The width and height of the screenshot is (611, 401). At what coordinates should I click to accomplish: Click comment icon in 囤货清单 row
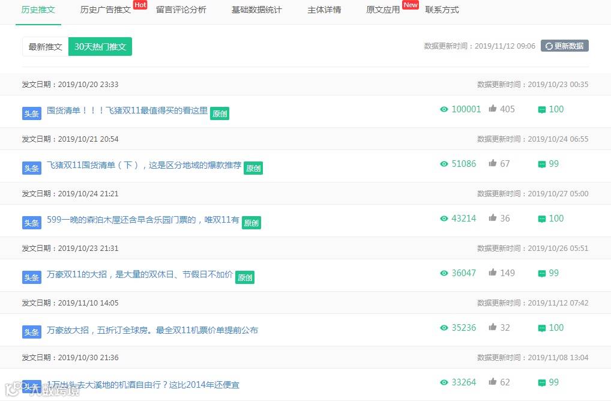point(541,110)
